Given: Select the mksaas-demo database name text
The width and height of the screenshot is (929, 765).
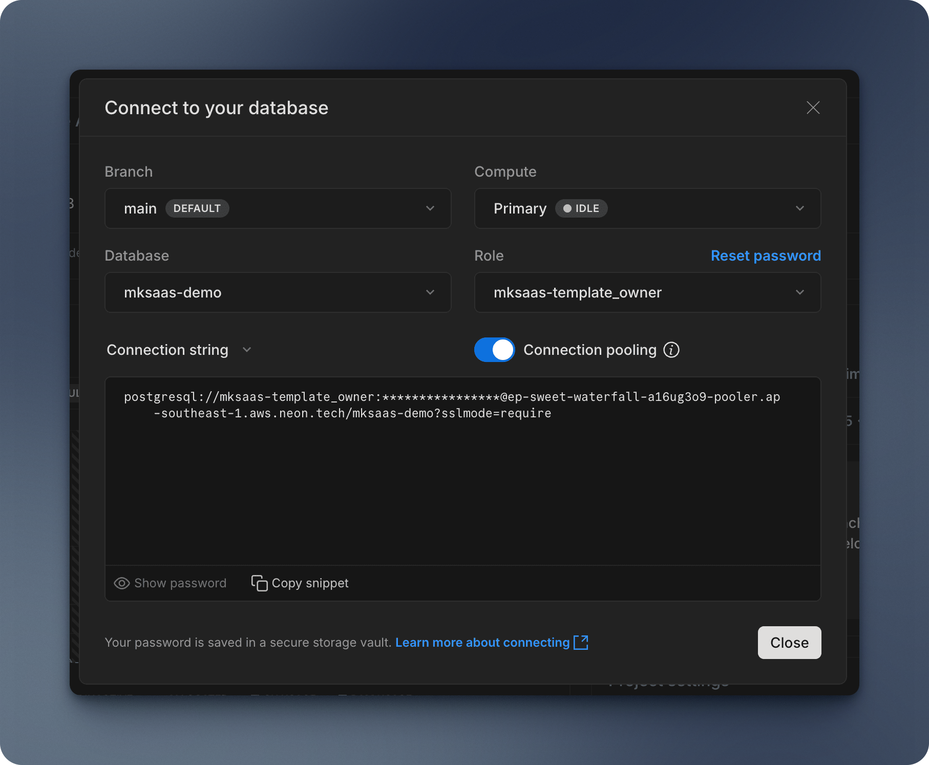Looking at the screenshot, I should pyautogui.click(x=173, y=292).
